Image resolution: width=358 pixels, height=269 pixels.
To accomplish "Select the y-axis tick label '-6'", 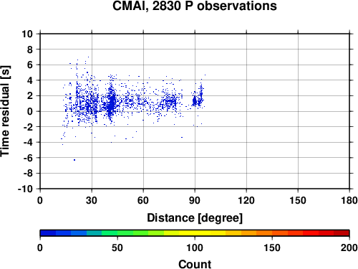I will [28, 158].
